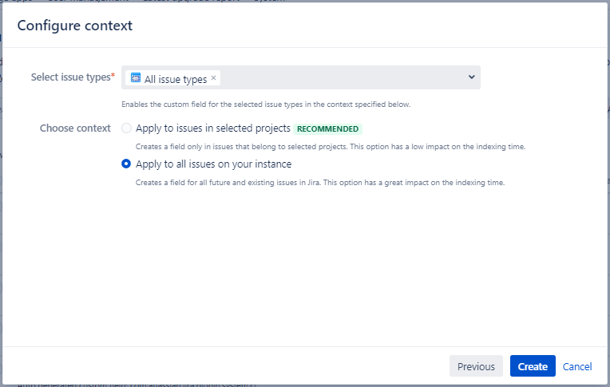Click the red required asterisk
610x387 pixels.
click(113, 76)
